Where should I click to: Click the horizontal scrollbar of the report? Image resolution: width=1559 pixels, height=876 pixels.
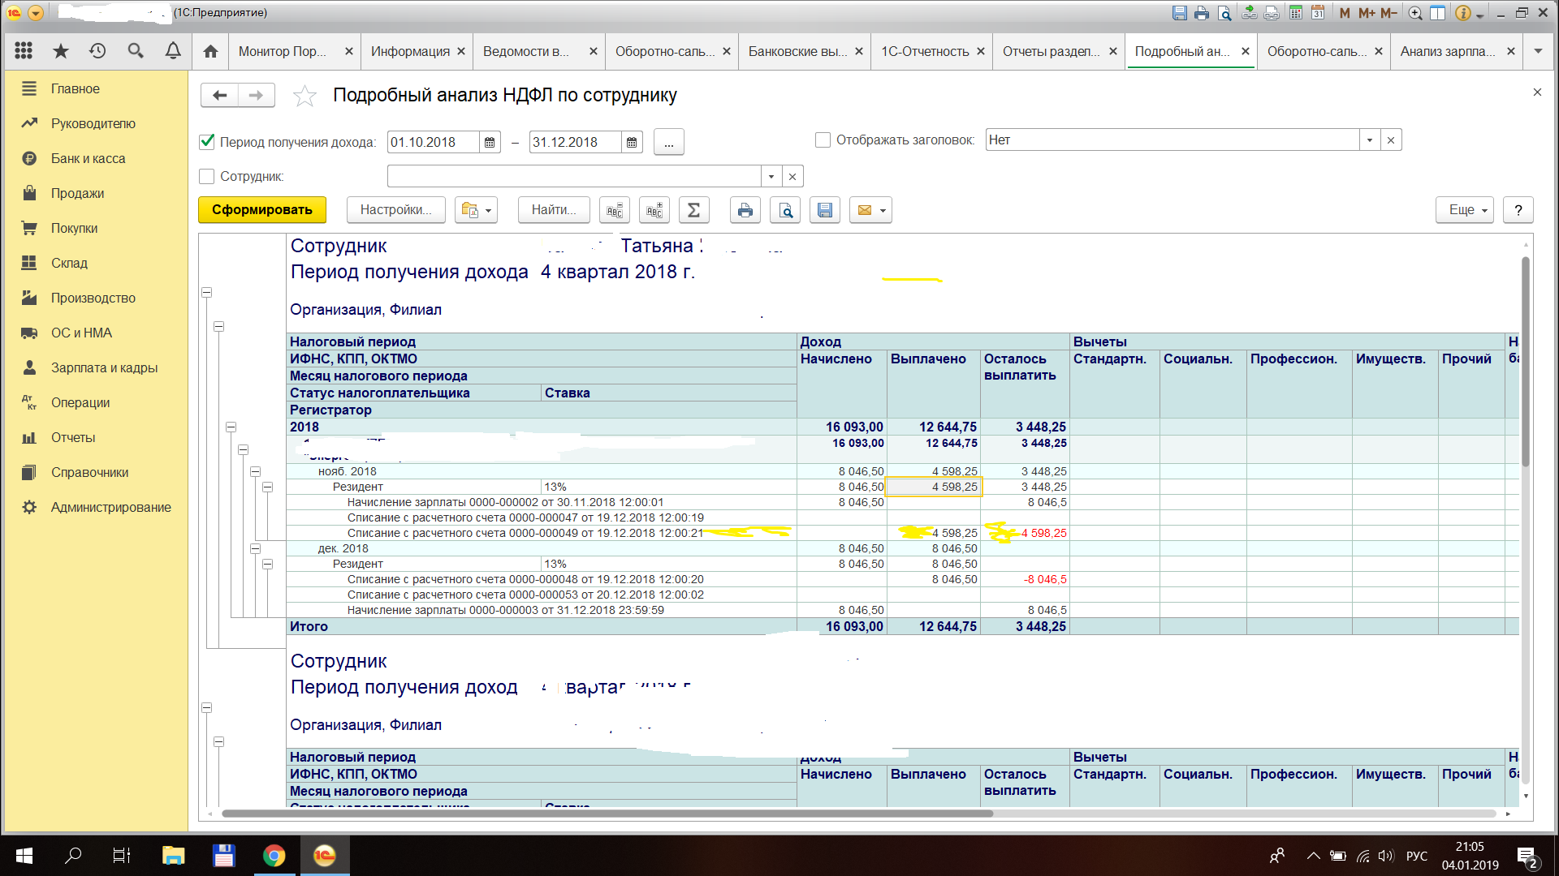pyautogui.click(x=607, y=813)
